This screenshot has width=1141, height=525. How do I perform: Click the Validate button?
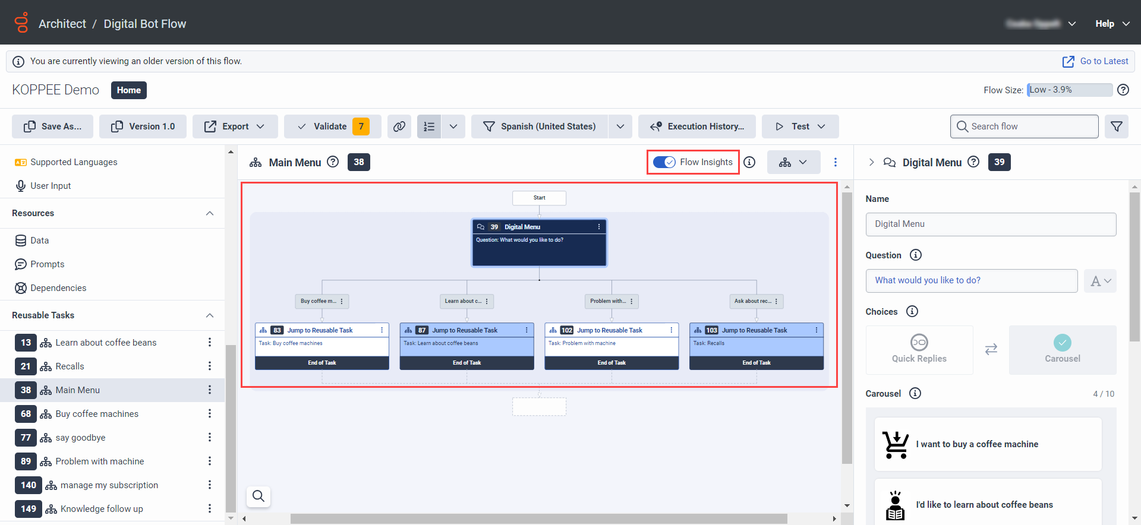[330, 126]
